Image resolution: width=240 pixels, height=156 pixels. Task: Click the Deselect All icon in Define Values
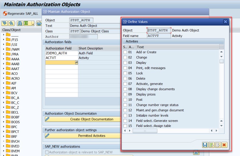tap(218, 145)
